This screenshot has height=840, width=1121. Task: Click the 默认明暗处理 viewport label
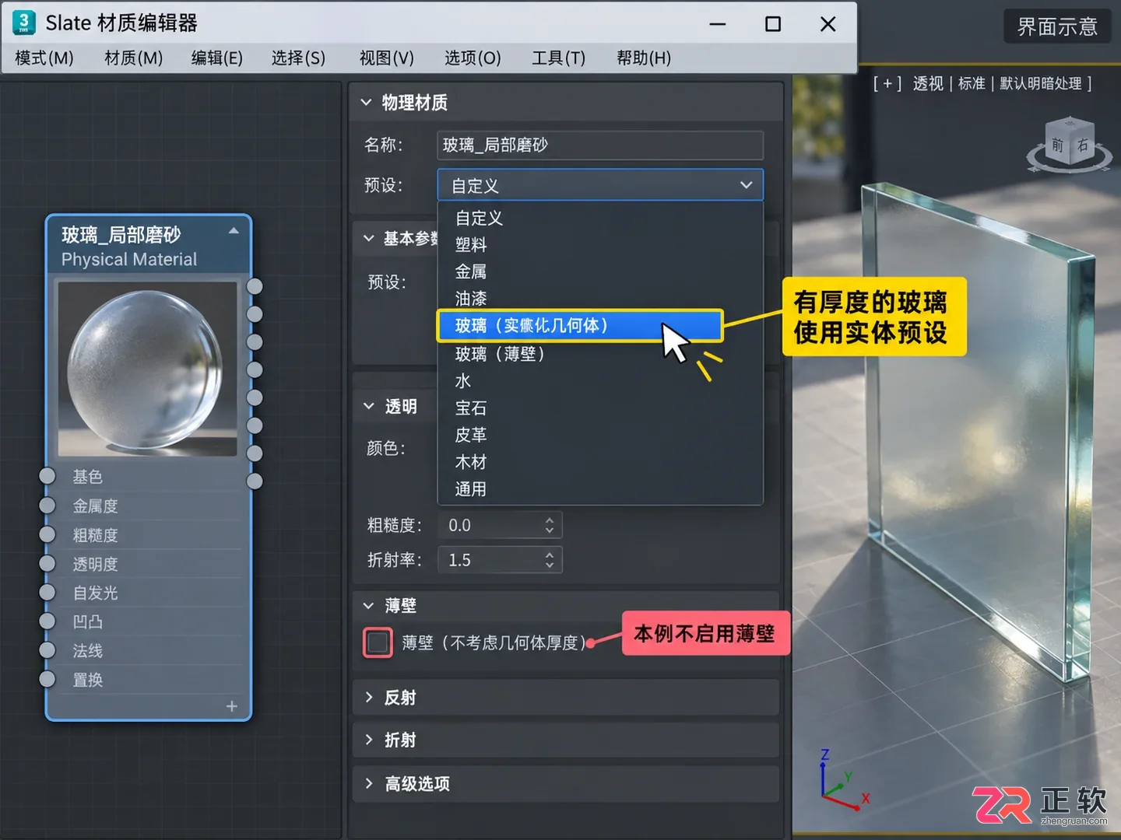click(x=1041, y=83)
